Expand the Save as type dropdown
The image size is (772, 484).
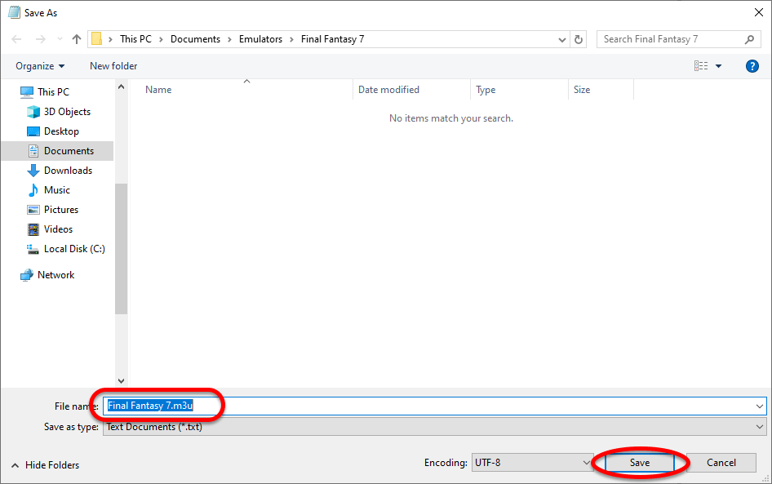click(761, 427)
